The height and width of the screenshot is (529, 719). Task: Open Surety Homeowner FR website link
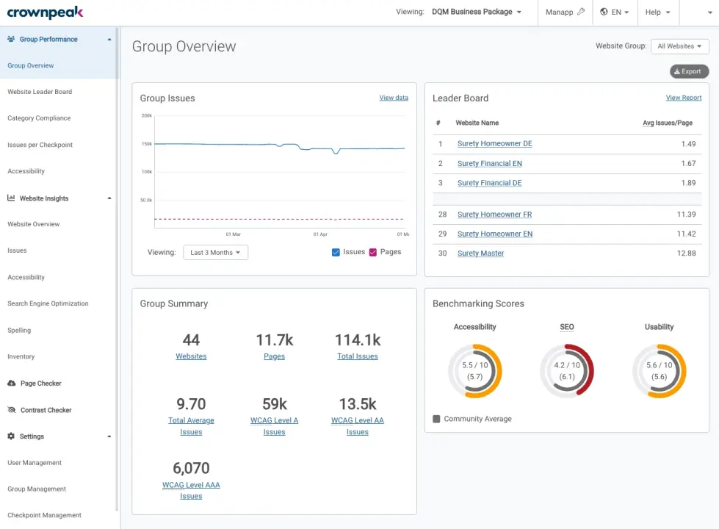(494, 215)
